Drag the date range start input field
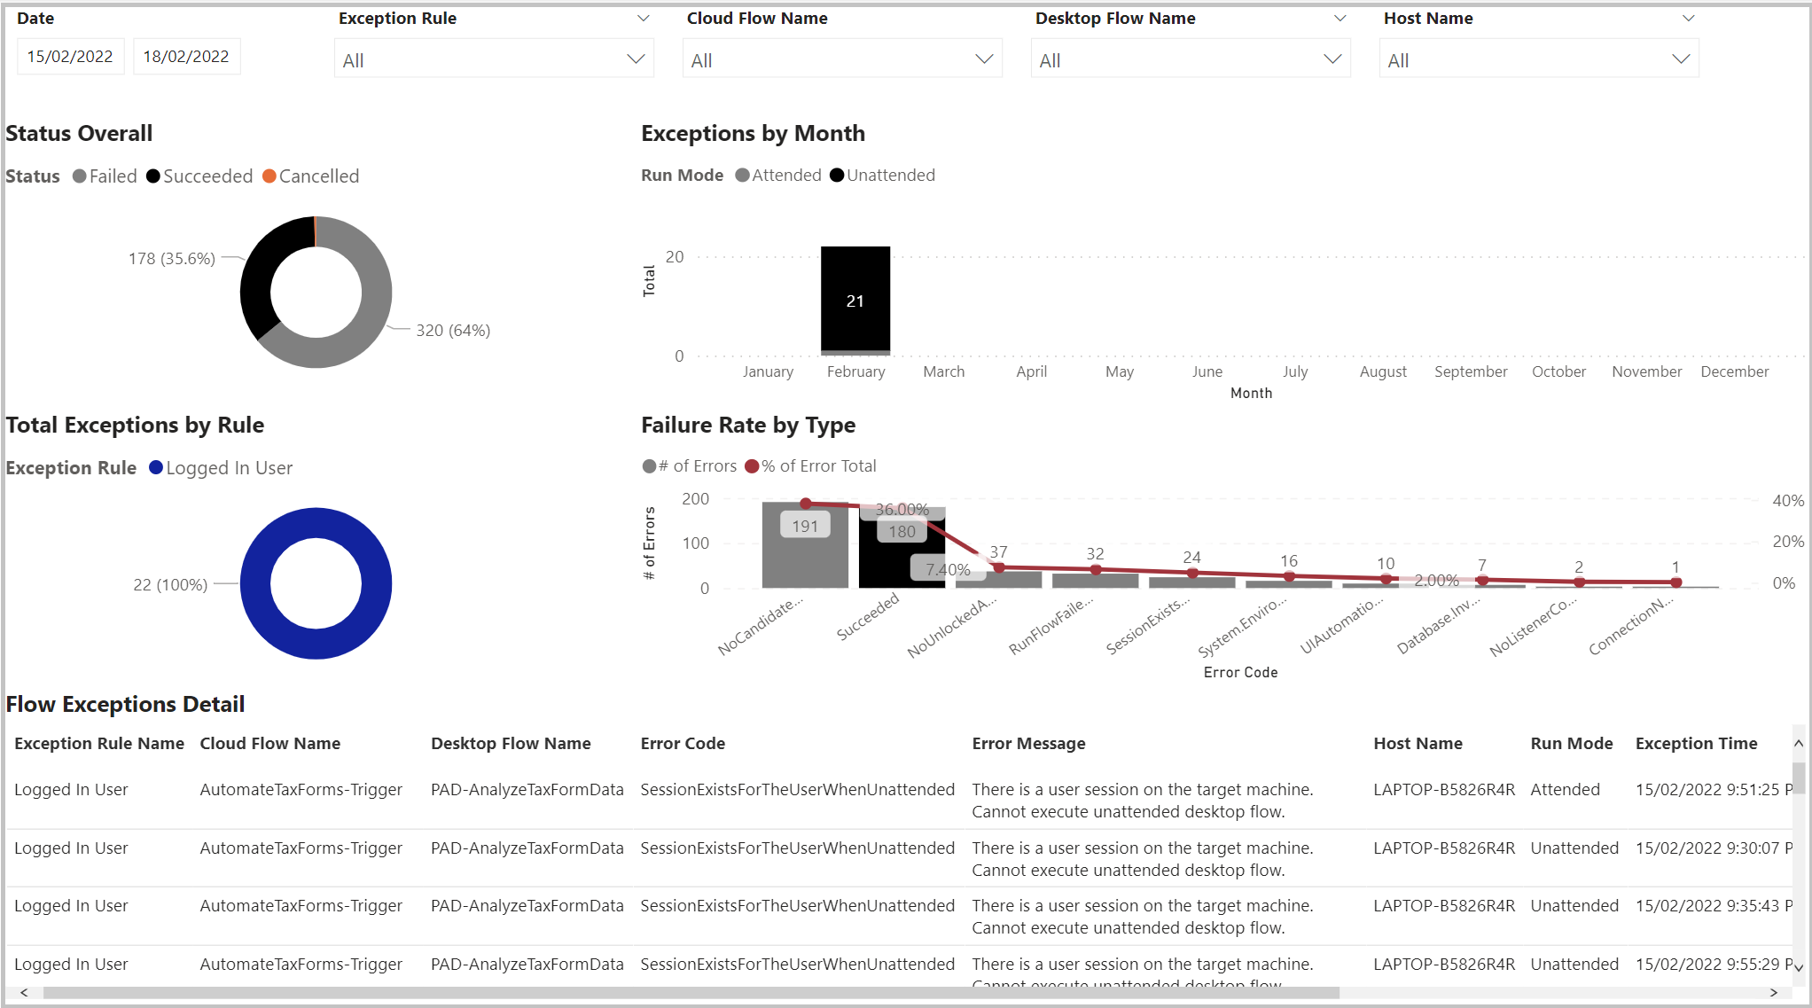Viewport: 1812px width, 1008px height. tap(68, 57)
